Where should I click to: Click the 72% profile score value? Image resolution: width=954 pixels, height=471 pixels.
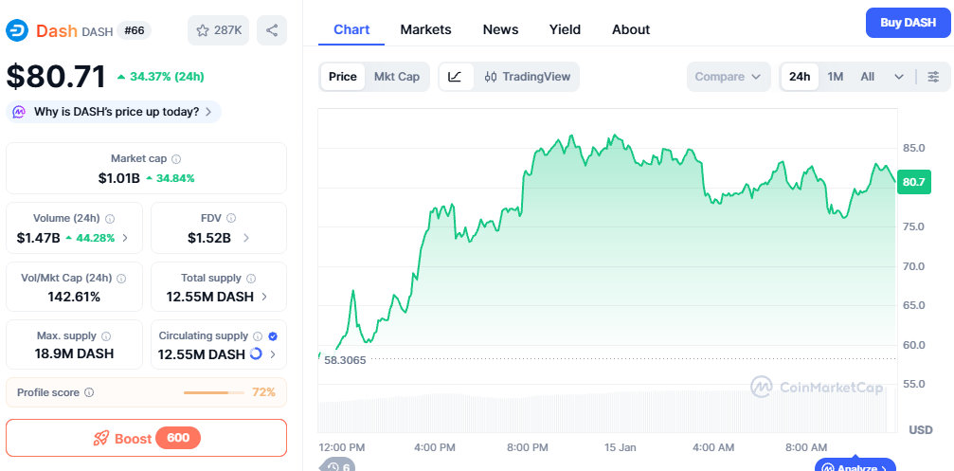point(264,392)
